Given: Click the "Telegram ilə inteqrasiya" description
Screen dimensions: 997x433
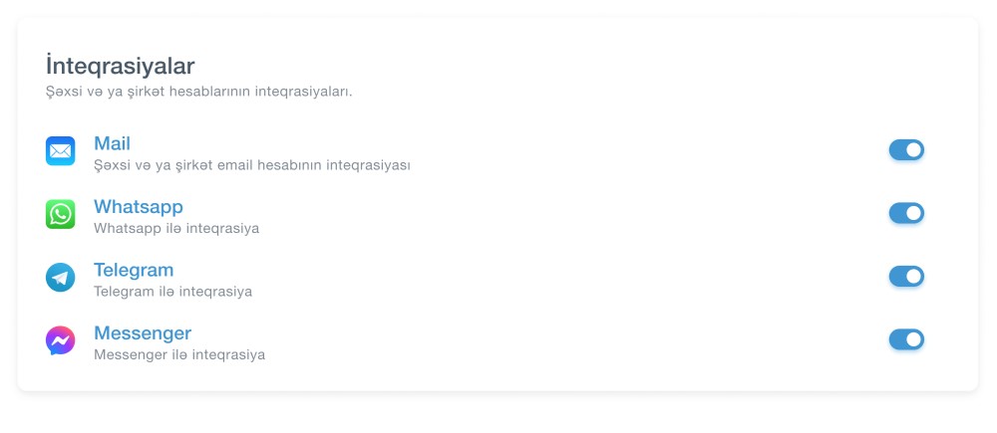Looking at the screenshot, I should click(x=172, y=292).
